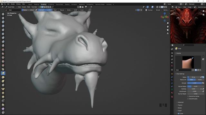Open the Material properties tab icon
The image size is (206, 115).
(172, 93)
